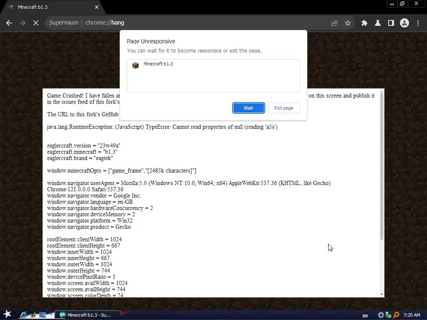The height and width of the screenshot is (320, 427).
Task: Close the Minecraft b1.3 tab
Action: [x=97, y=7]
